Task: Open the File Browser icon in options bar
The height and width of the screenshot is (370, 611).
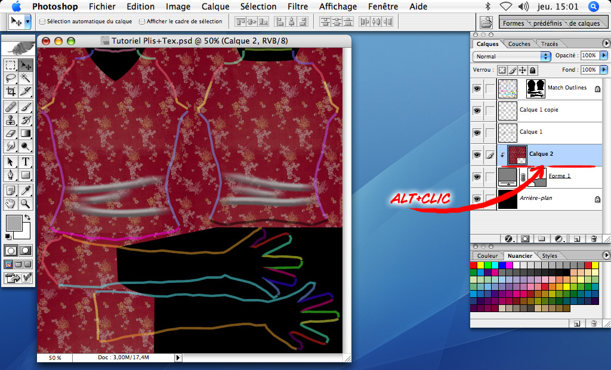Action: [x=486, y=22]
